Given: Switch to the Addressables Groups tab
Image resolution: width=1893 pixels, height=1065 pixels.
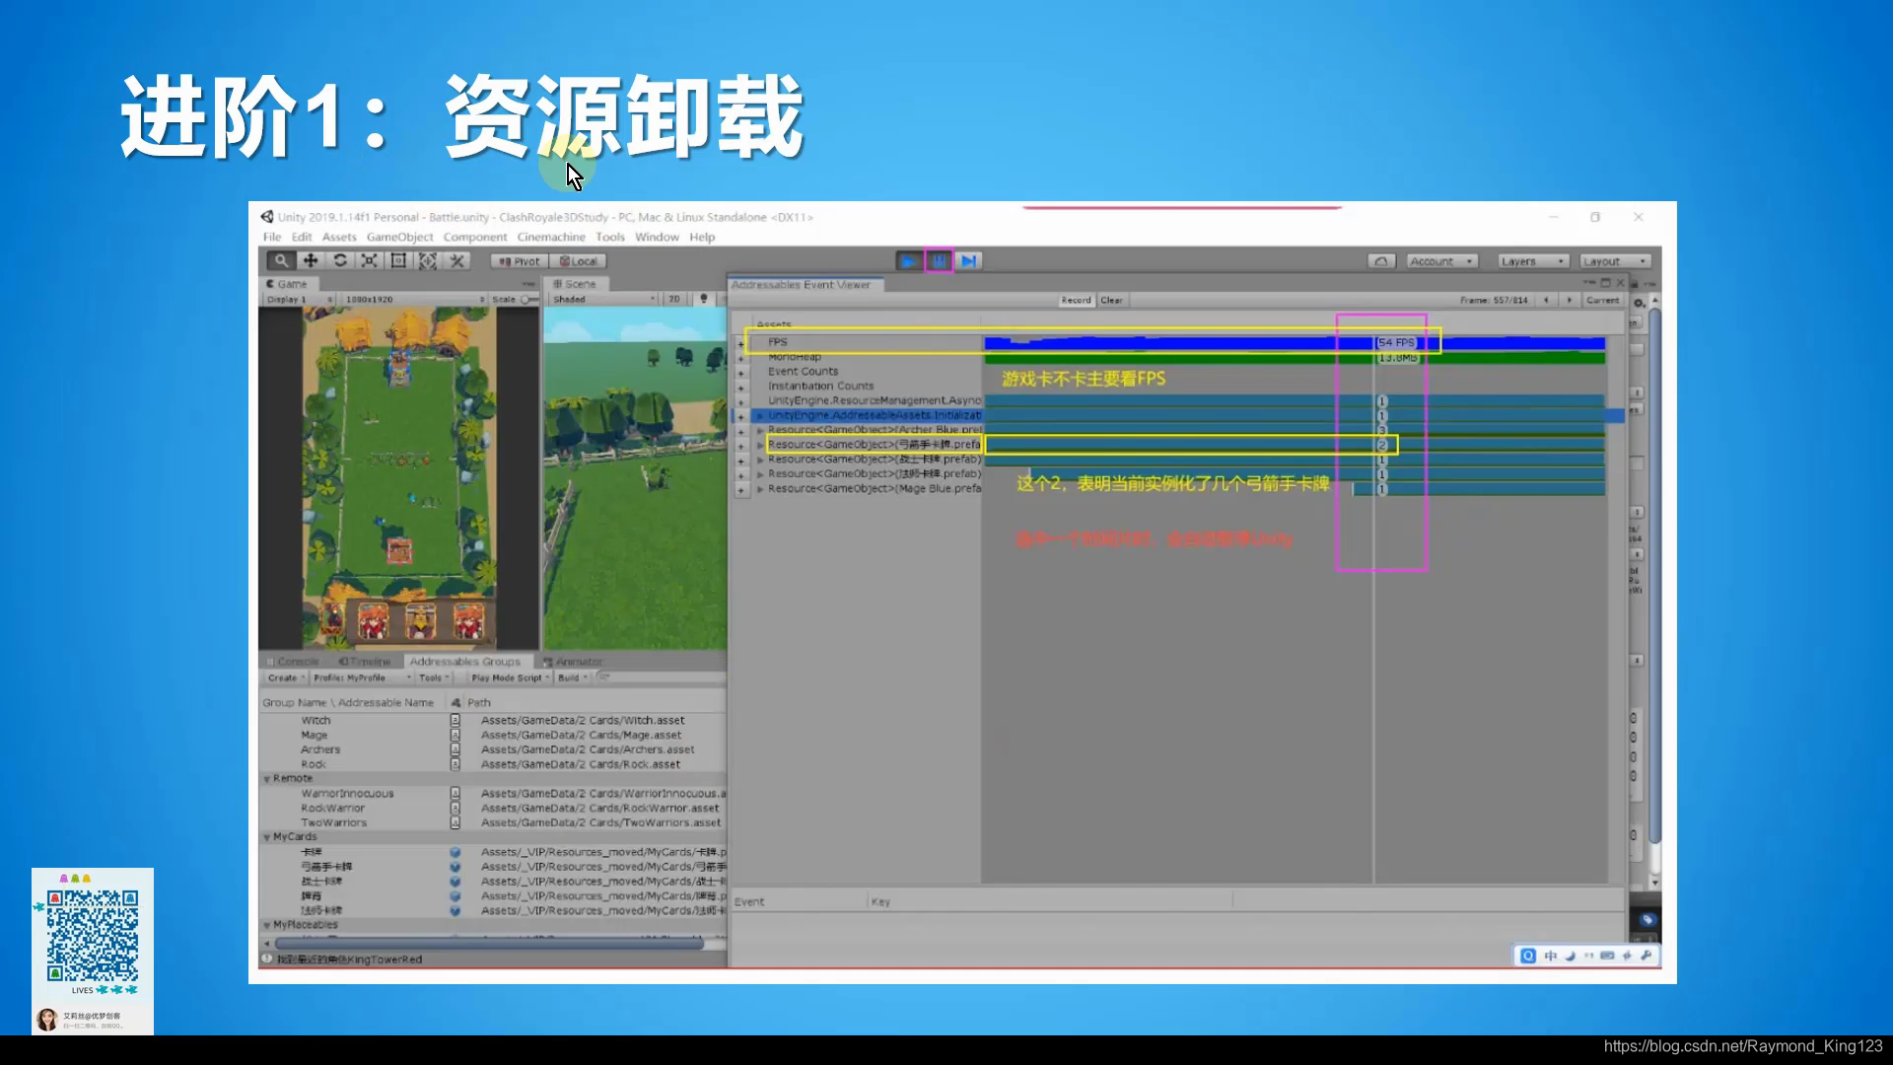Looking at the screenshot, I should pos(464,662).
